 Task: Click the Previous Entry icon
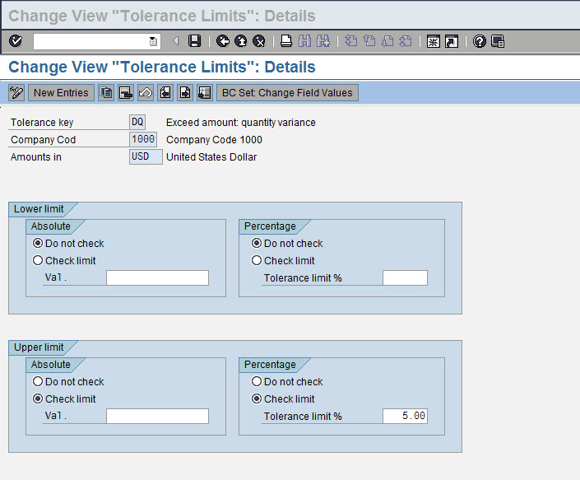coord(165,93)
